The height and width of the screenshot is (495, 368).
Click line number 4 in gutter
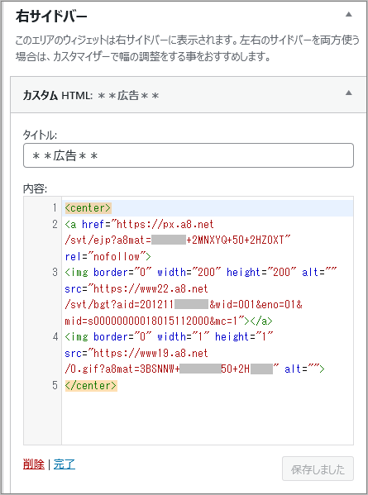pyautogui.click(x=55, y=337)
